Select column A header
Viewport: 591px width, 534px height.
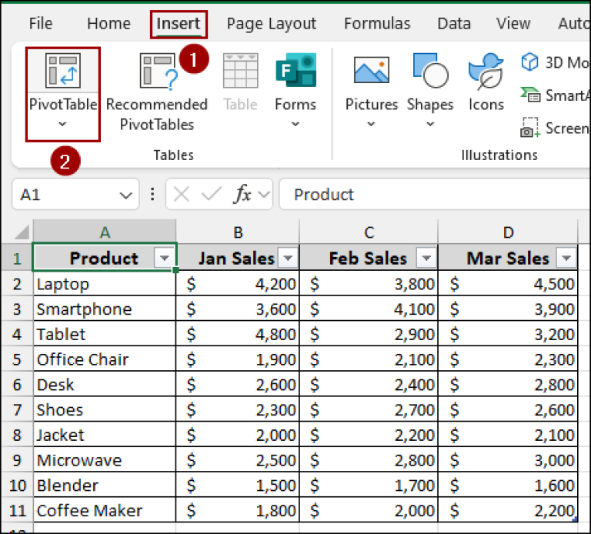(x=105, y=232)
